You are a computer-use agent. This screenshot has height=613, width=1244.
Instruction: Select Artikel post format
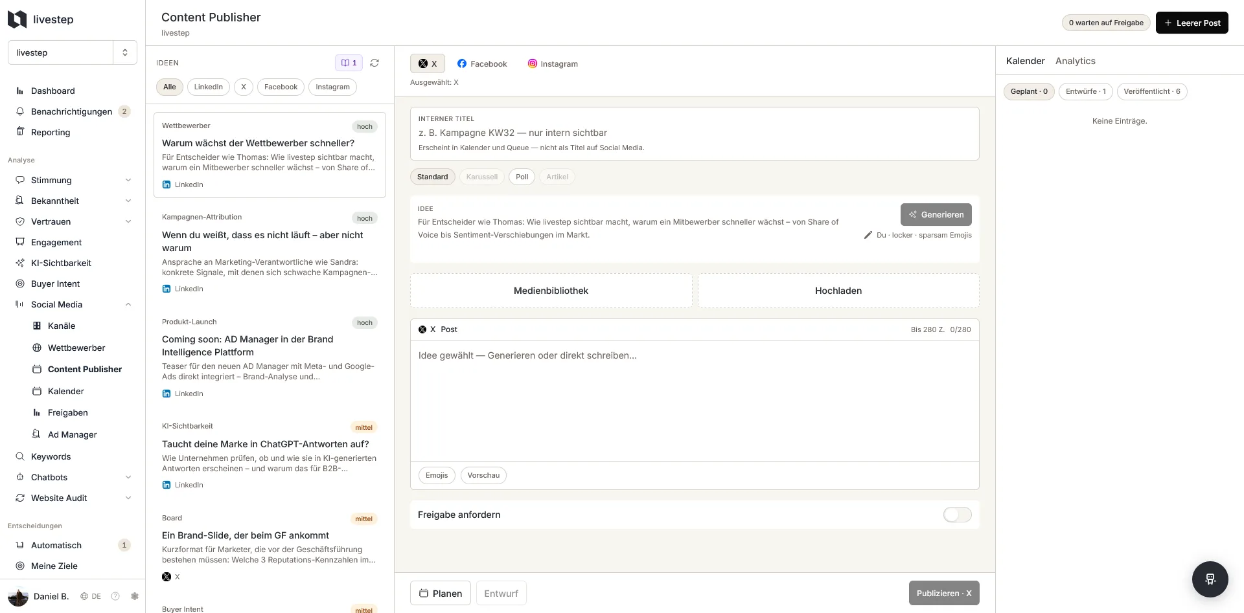tap(557, 177)
